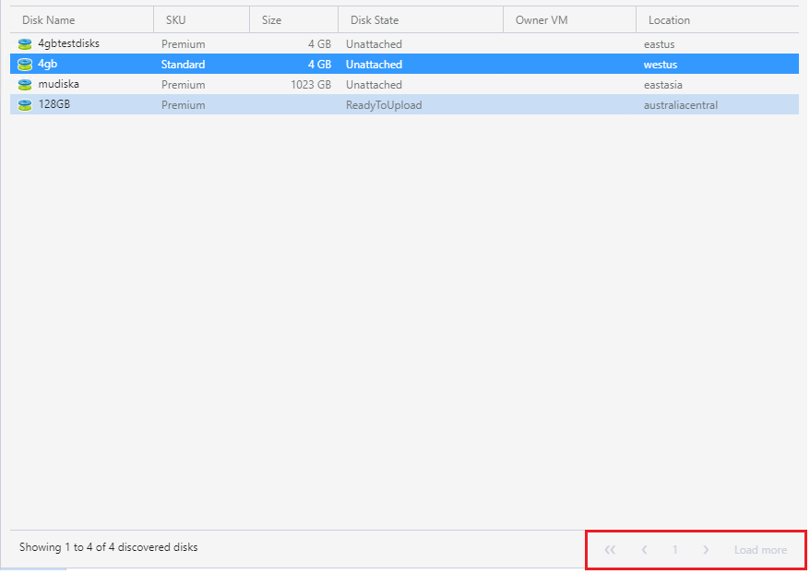810x574 pixels.
Task: Click the eastus location cell
Action: (x=659, y=44)
